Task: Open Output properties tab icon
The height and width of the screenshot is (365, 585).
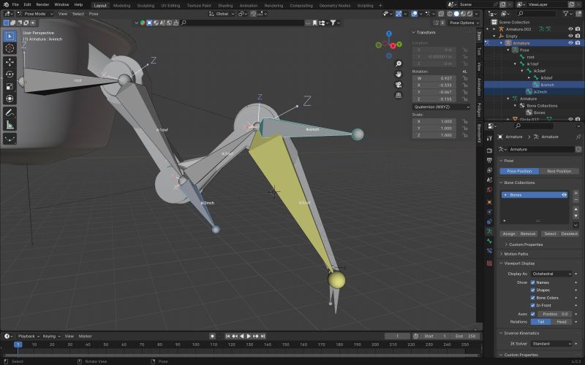Action: (x=489, y=160)
